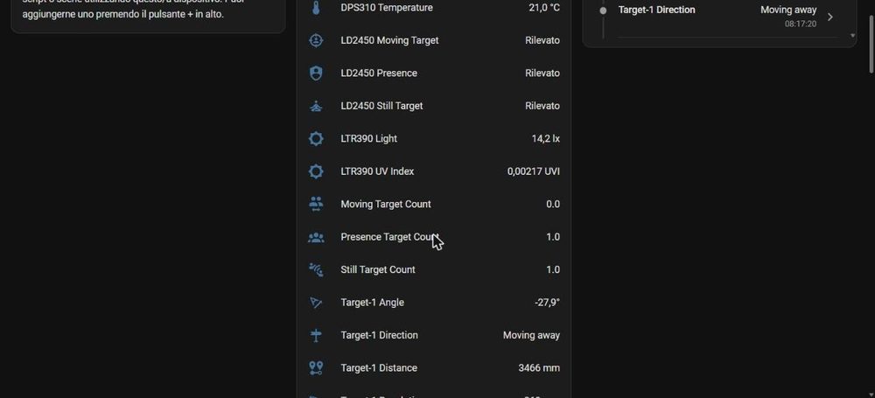Open the LTR390 UV Index entity
875x398 pixels.
(434, 171)
